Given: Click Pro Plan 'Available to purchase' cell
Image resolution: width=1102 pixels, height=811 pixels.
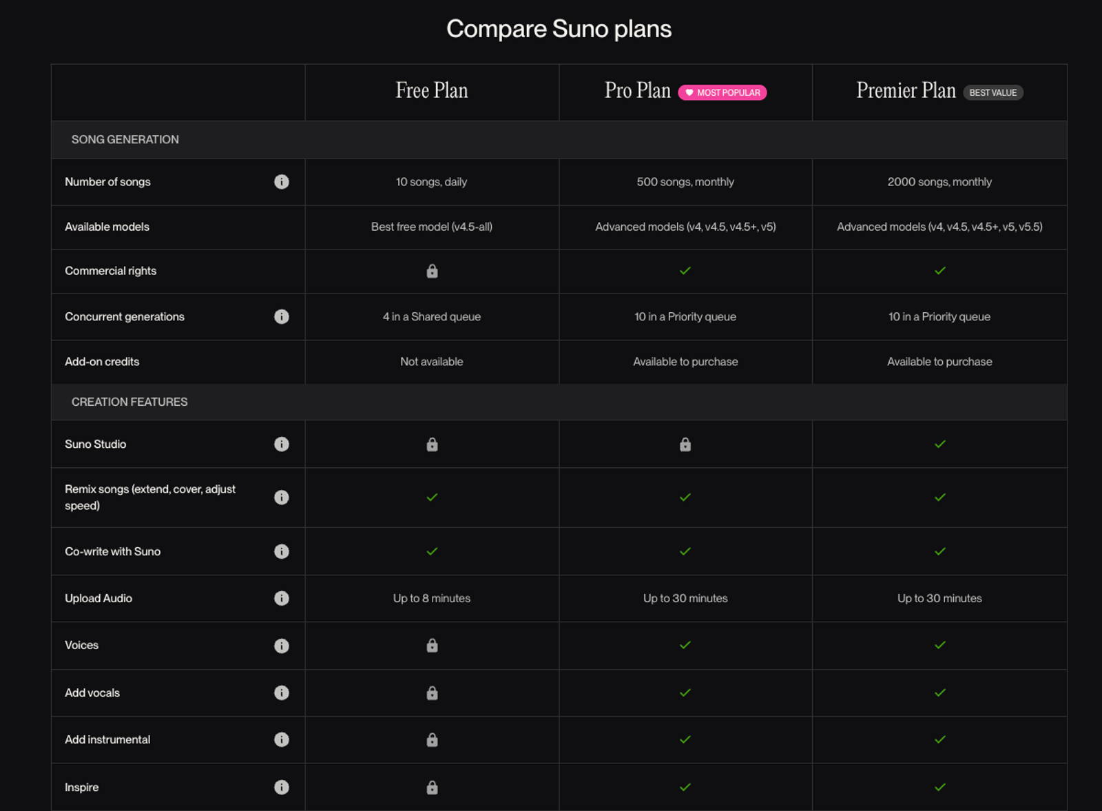Looking at the screenshot, I should coord(685,362).
